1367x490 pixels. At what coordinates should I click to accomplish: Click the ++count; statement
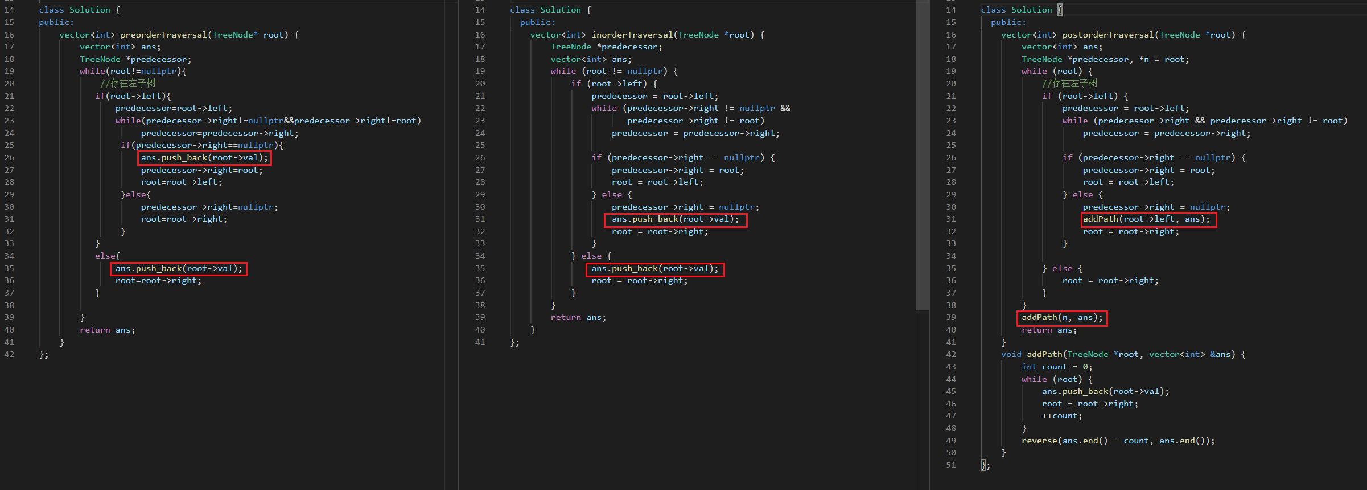(x=1062, y=416)
